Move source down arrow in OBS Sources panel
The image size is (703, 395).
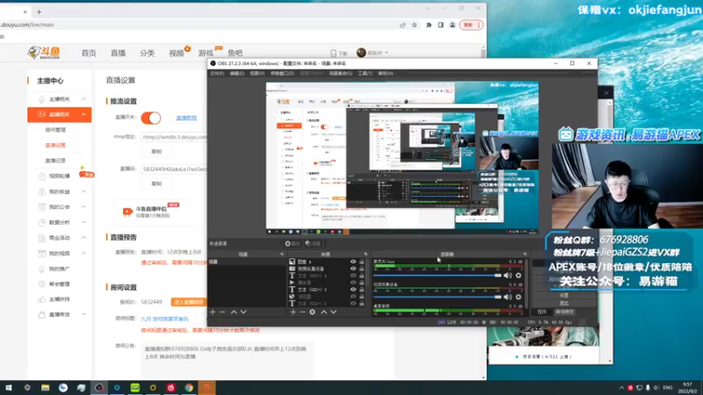(x=334, y=312)
